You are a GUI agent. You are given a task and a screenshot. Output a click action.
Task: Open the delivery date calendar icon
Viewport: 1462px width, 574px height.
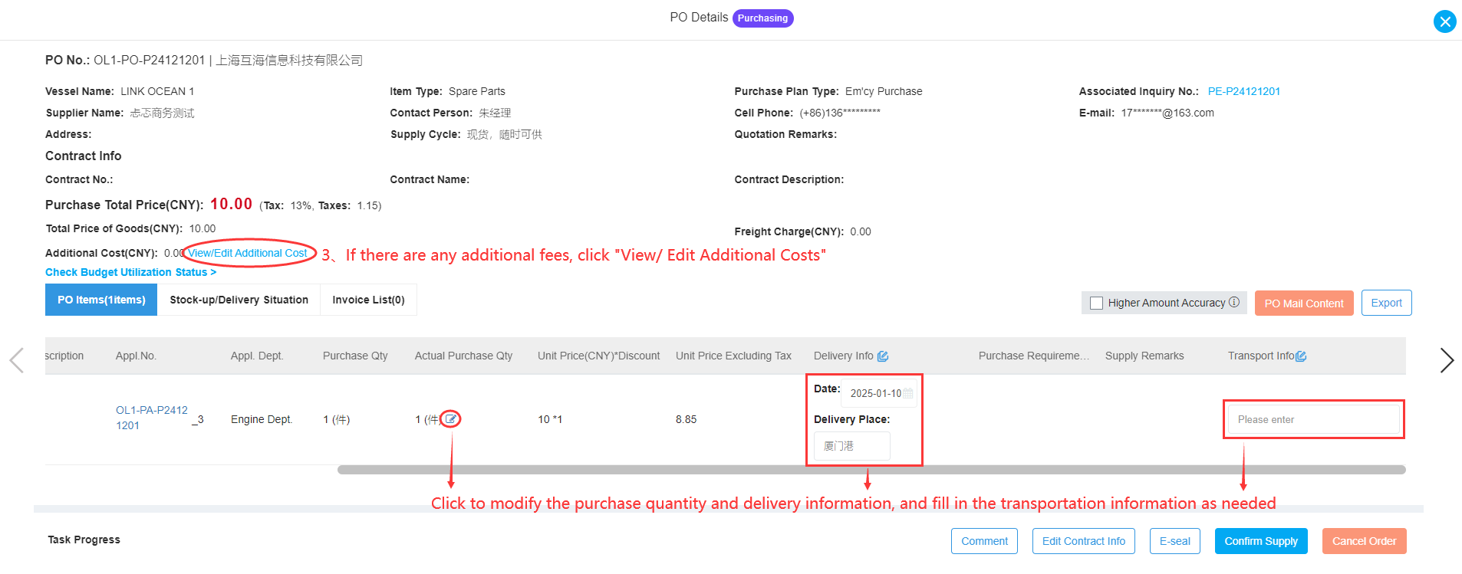tap(908, 393)
